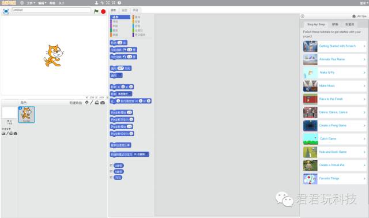Select the stage backdrop thumbnail

9,113
